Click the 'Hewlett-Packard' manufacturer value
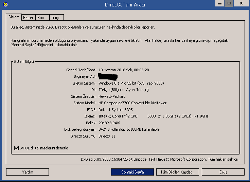 click(x=112, y=96)
